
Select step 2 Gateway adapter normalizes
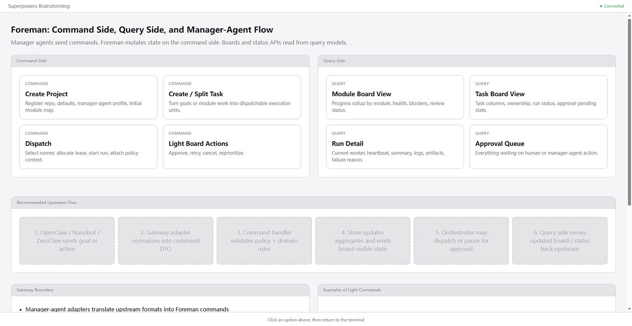[166, 241]
